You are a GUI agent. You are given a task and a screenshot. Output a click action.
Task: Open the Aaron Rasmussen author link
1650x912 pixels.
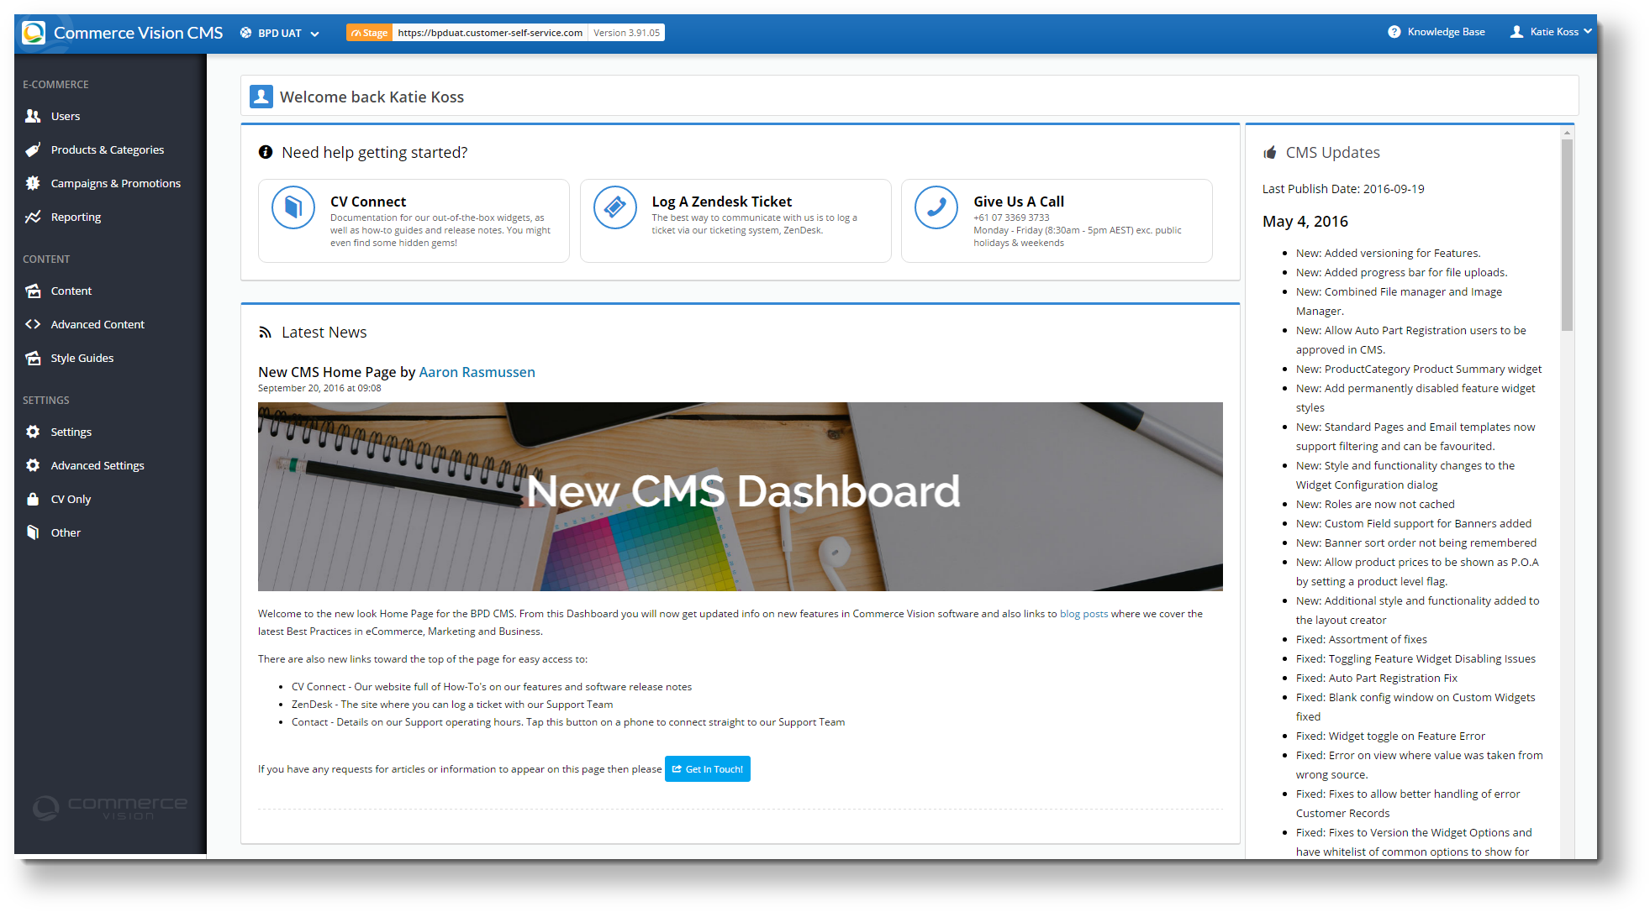click(477, 372)
